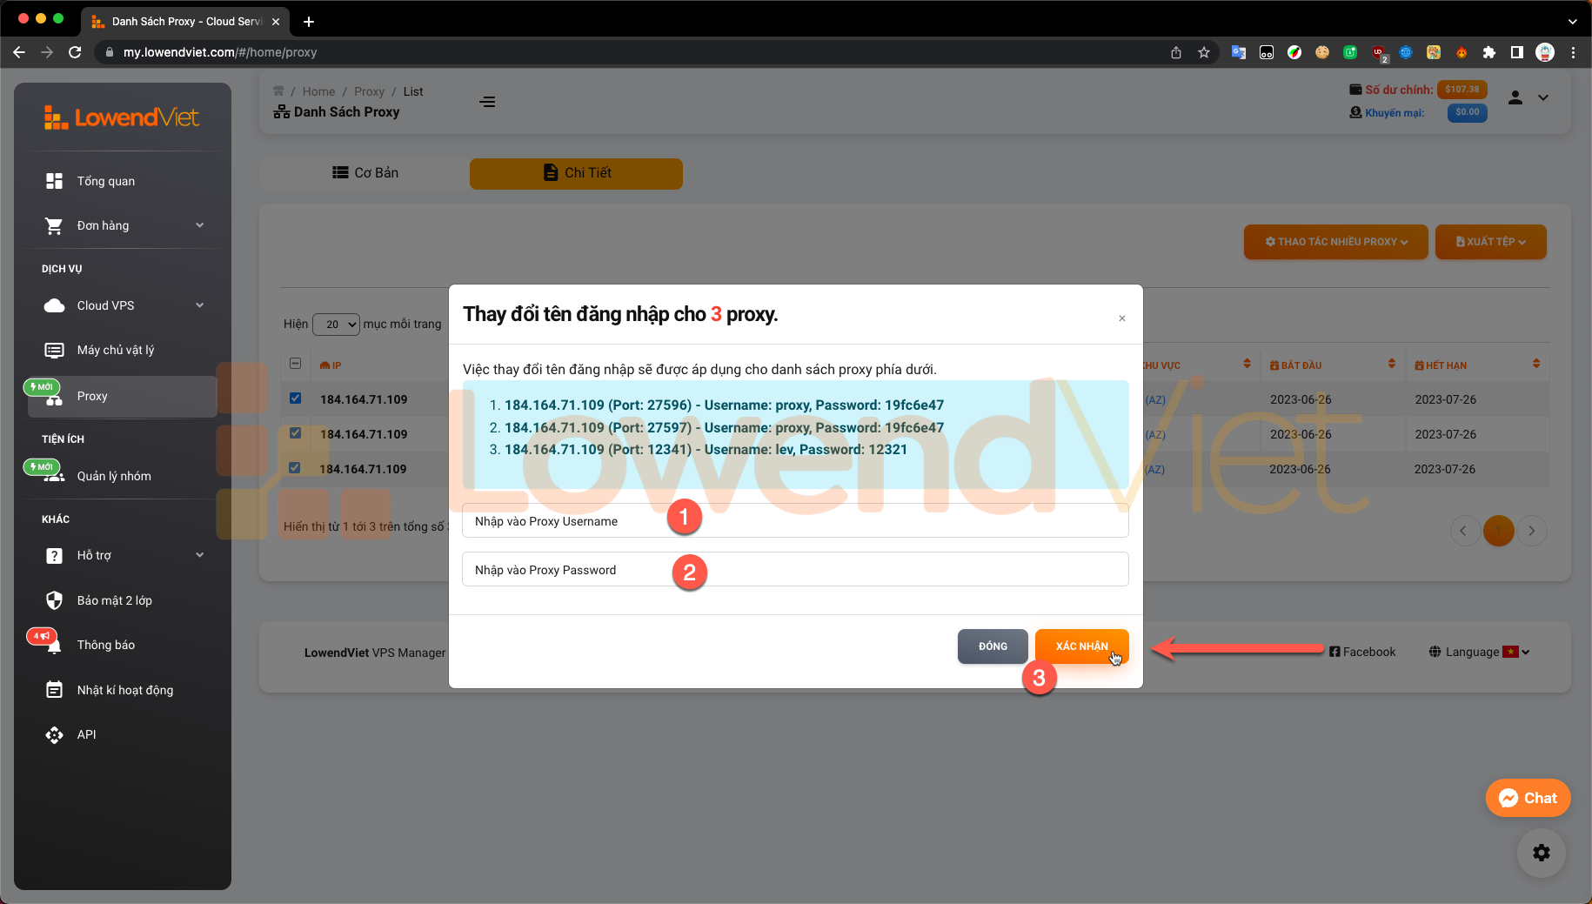Close the dialog with X icon
The height and width of the screenshot is (904, 1592).
(1122, 318)
